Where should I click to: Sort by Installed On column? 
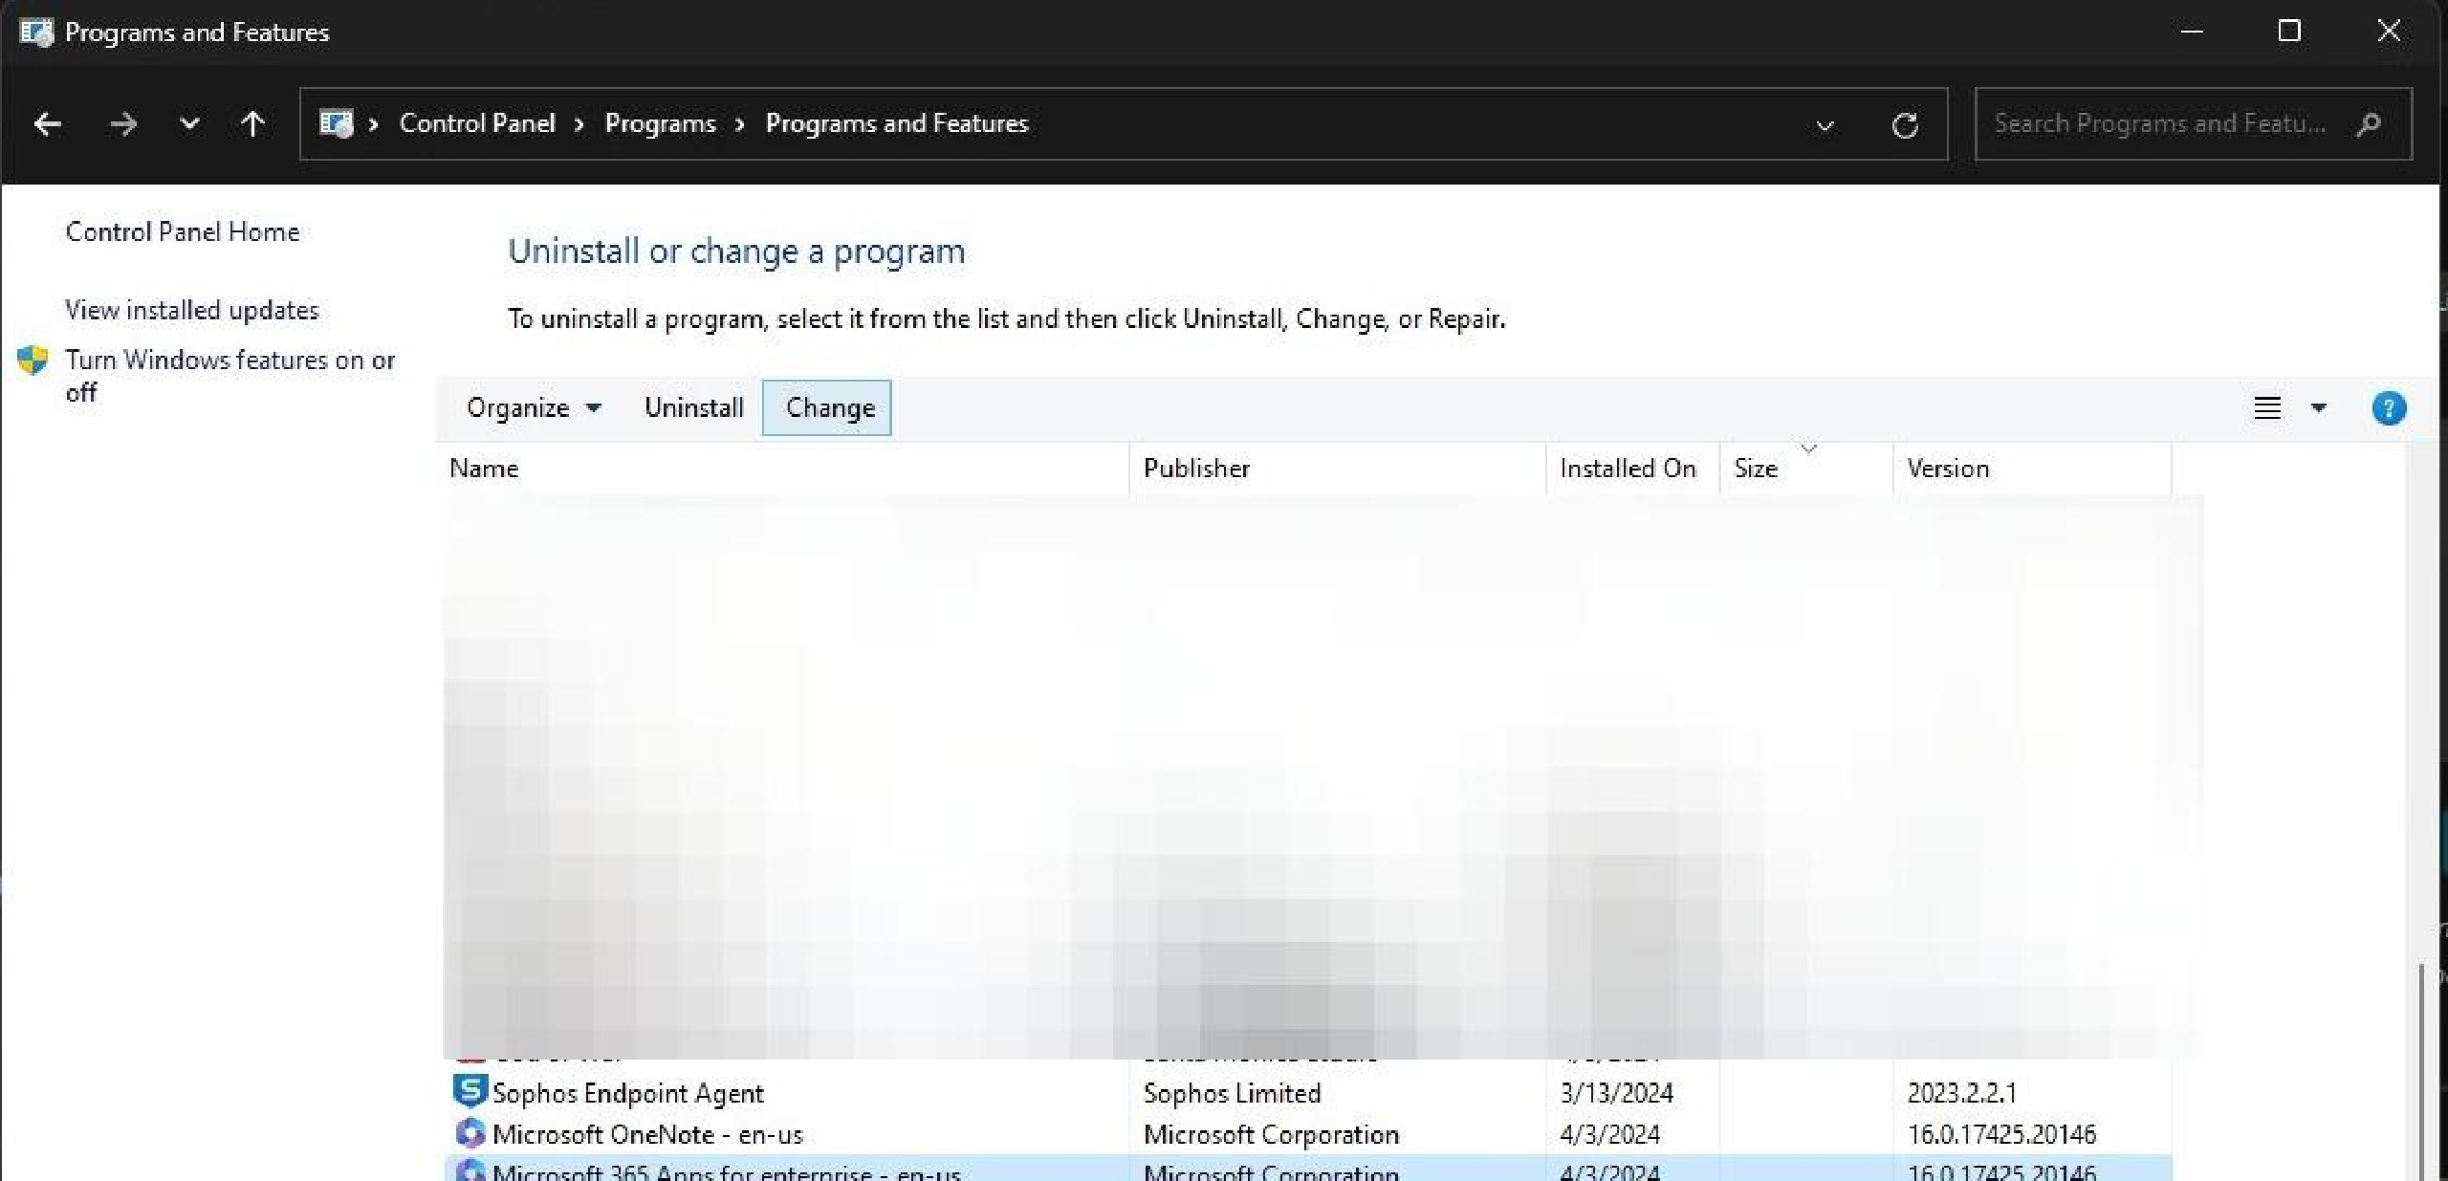(x=1633, y=469)
